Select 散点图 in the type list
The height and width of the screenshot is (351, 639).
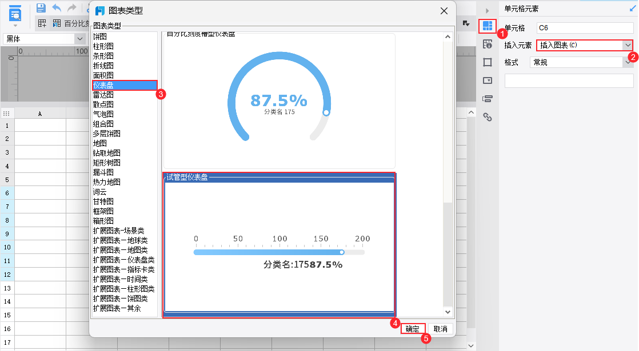coord(103,104)
